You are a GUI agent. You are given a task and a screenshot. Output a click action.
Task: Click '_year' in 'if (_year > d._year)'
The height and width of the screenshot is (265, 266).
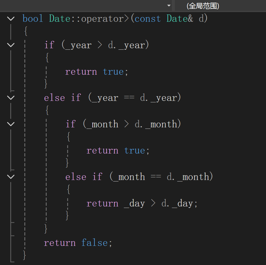pyautogui.click(x=78, y=46)
